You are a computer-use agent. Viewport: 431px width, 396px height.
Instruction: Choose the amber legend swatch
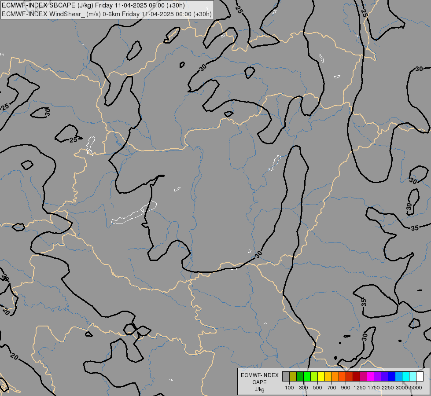[328, 376]
